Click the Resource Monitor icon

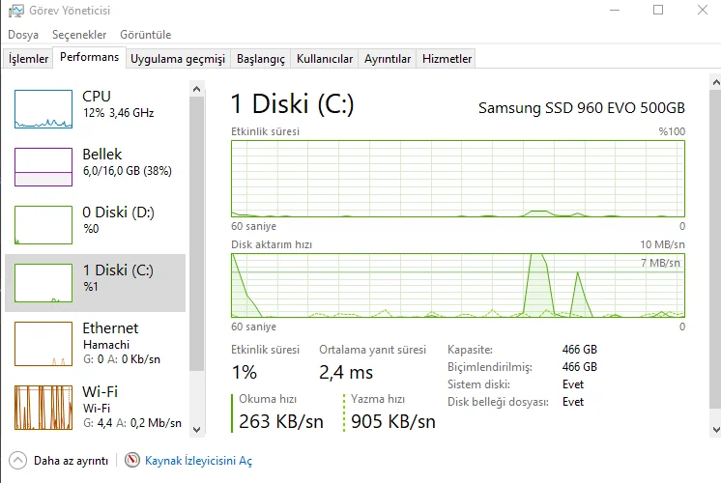(x=132, y=461)
